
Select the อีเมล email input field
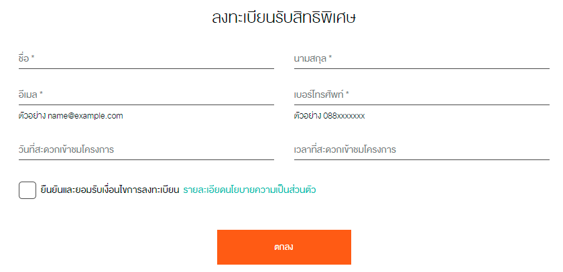click(x=146, y=95)
